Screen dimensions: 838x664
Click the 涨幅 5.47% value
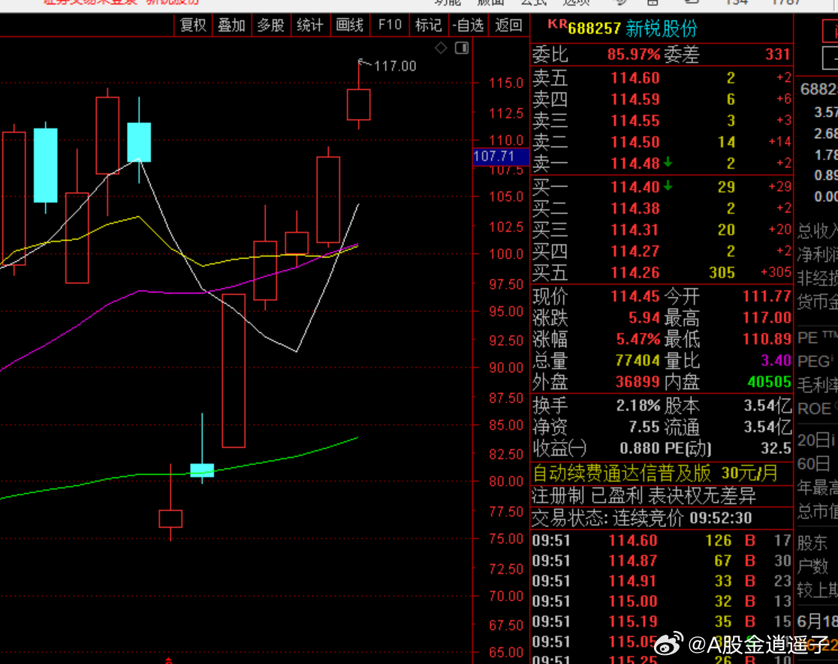pos(638,339)
